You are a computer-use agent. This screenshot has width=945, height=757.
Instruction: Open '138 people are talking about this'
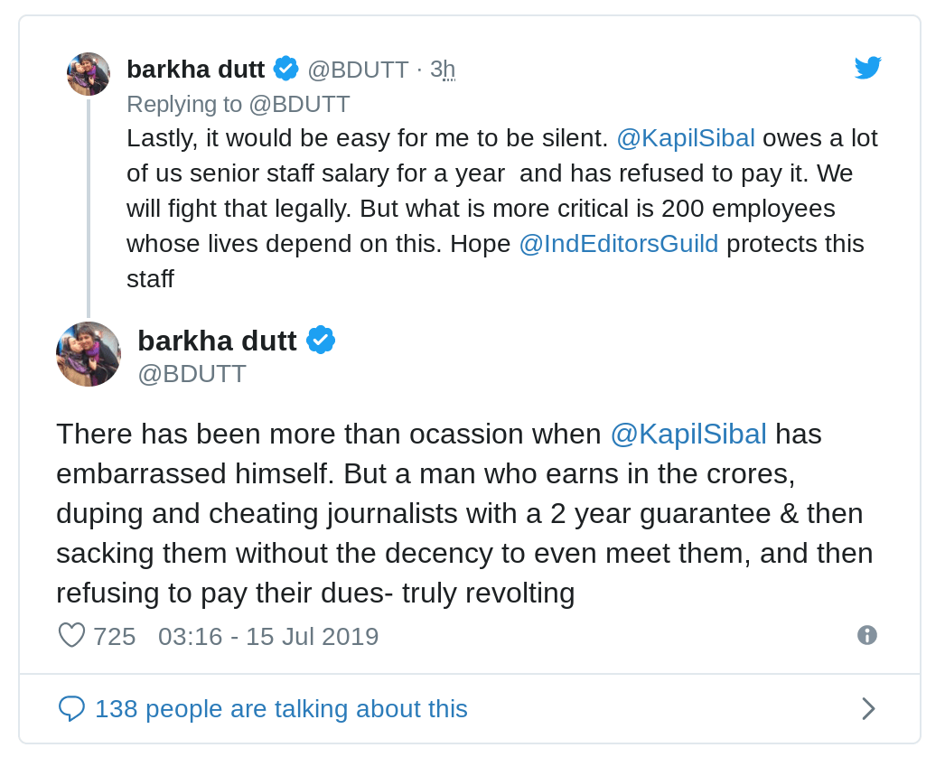coord(281,709)
